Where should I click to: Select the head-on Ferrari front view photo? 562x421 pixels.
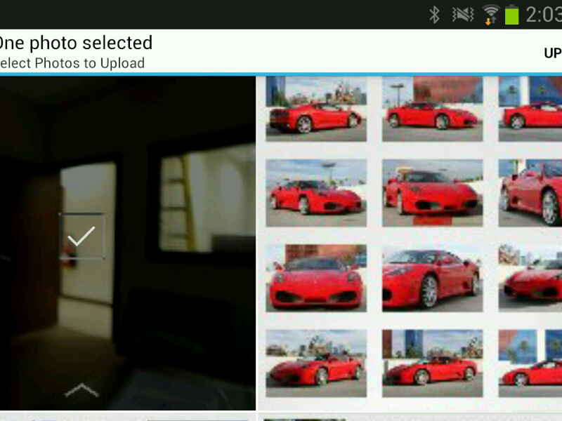click(x=316, y=277)
